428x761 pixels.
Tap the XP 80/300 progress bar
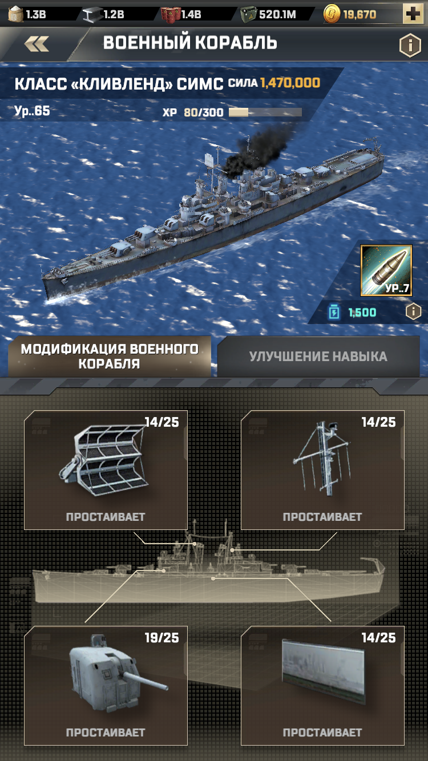[x=265, y=112]
